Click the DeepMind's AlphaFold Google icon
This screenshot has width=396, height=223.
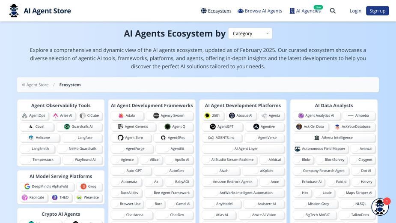[x=27, y=187]
